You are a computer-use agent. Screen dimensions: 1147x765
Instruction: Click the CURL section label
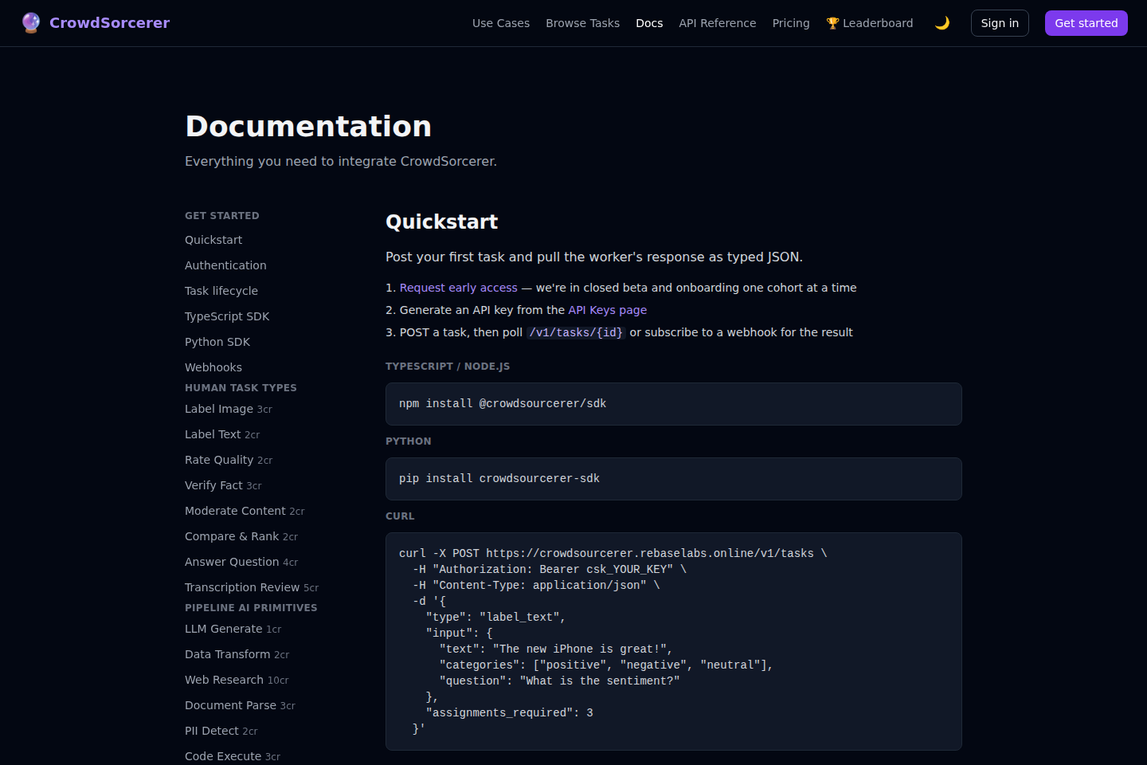tap(400, 516)
